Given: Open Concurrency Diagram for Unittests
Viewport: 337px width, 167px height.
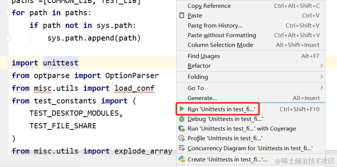Looking at the screenshot, I should click(x=251, y=148).
